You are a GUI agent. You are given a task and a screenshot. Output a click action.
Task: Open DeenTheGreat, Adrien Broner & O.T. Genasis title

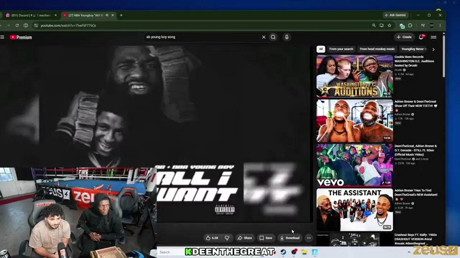click(416, 150)
